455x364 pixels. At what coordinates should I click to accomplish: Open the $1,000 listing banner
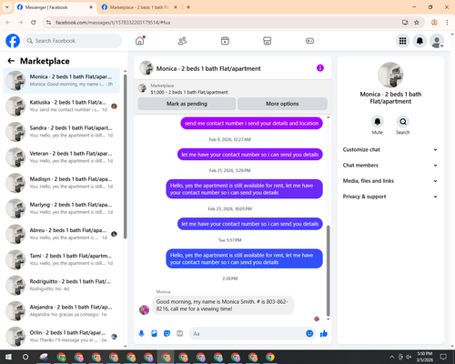(233, 89)
